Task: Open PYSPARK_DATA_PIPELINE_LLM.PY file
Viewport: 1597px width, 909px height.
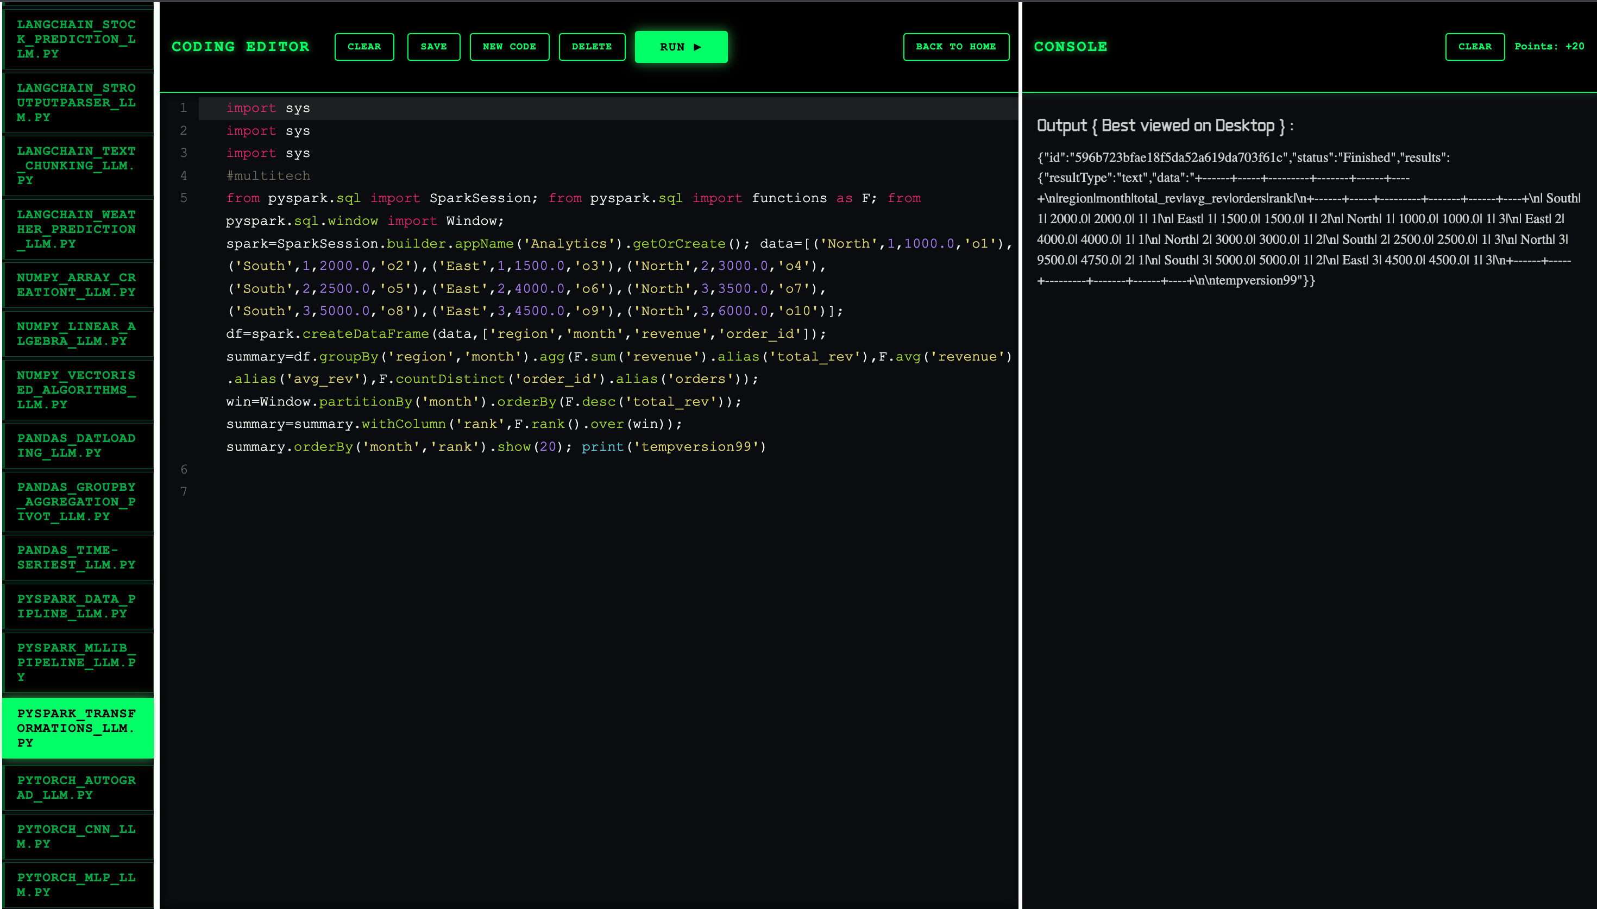Action: click(78, 606)
